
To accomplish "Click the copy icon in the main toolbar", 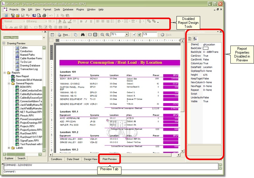I will 63,16.
